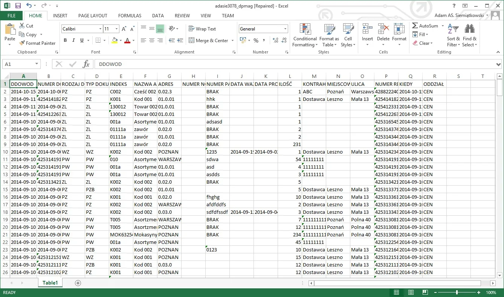
Task: Open the FILE tab
Action: point(12,16)
